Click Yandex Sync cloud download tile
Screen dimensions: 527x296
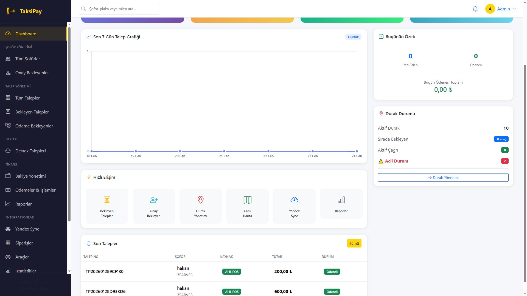(294, 206)
